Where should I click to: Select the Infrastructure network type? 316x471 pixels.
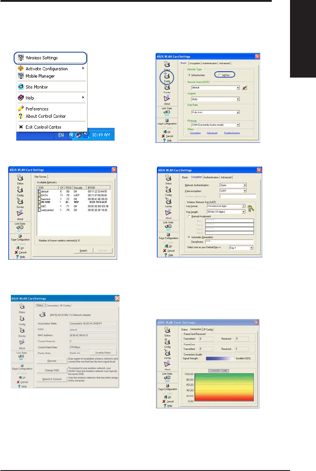[x=196, y=75]
